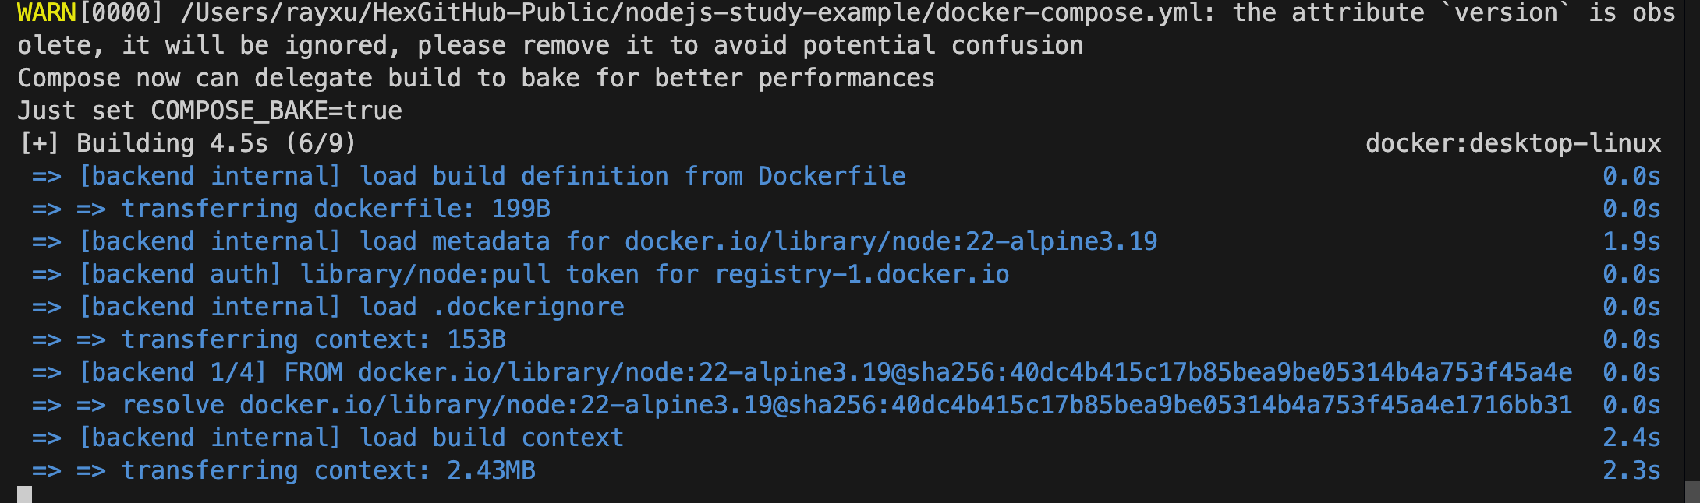
Task: Click the yellow WARN label
Action: (x=47, y=13)
